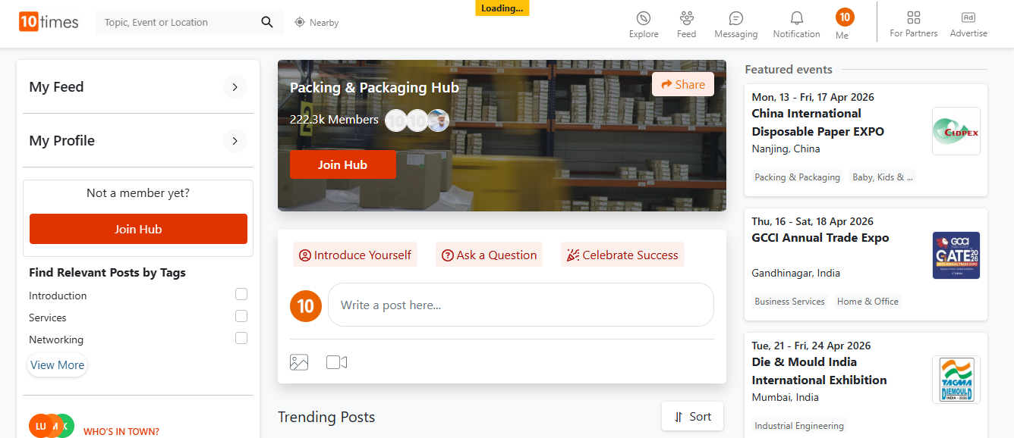Click the Share button on hub banner
This screenshot has height=438, width=1014.
point(682,84)
